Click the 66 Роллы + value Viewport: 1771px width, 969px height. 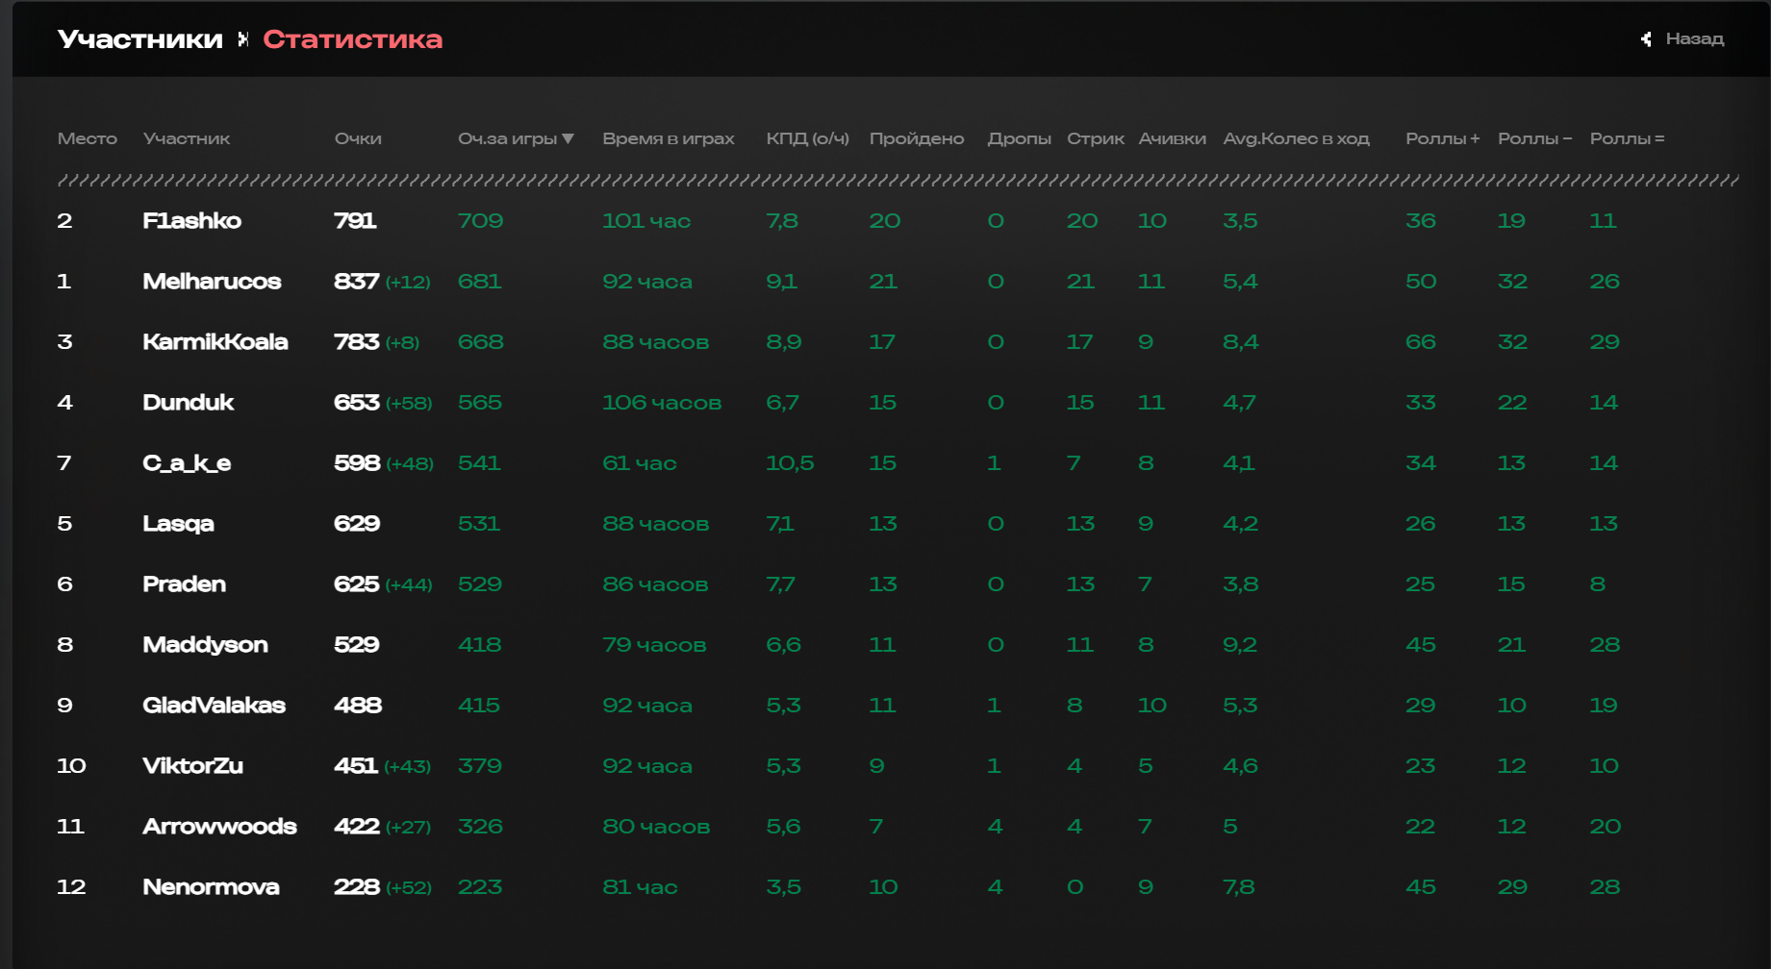click(1421, 342)
